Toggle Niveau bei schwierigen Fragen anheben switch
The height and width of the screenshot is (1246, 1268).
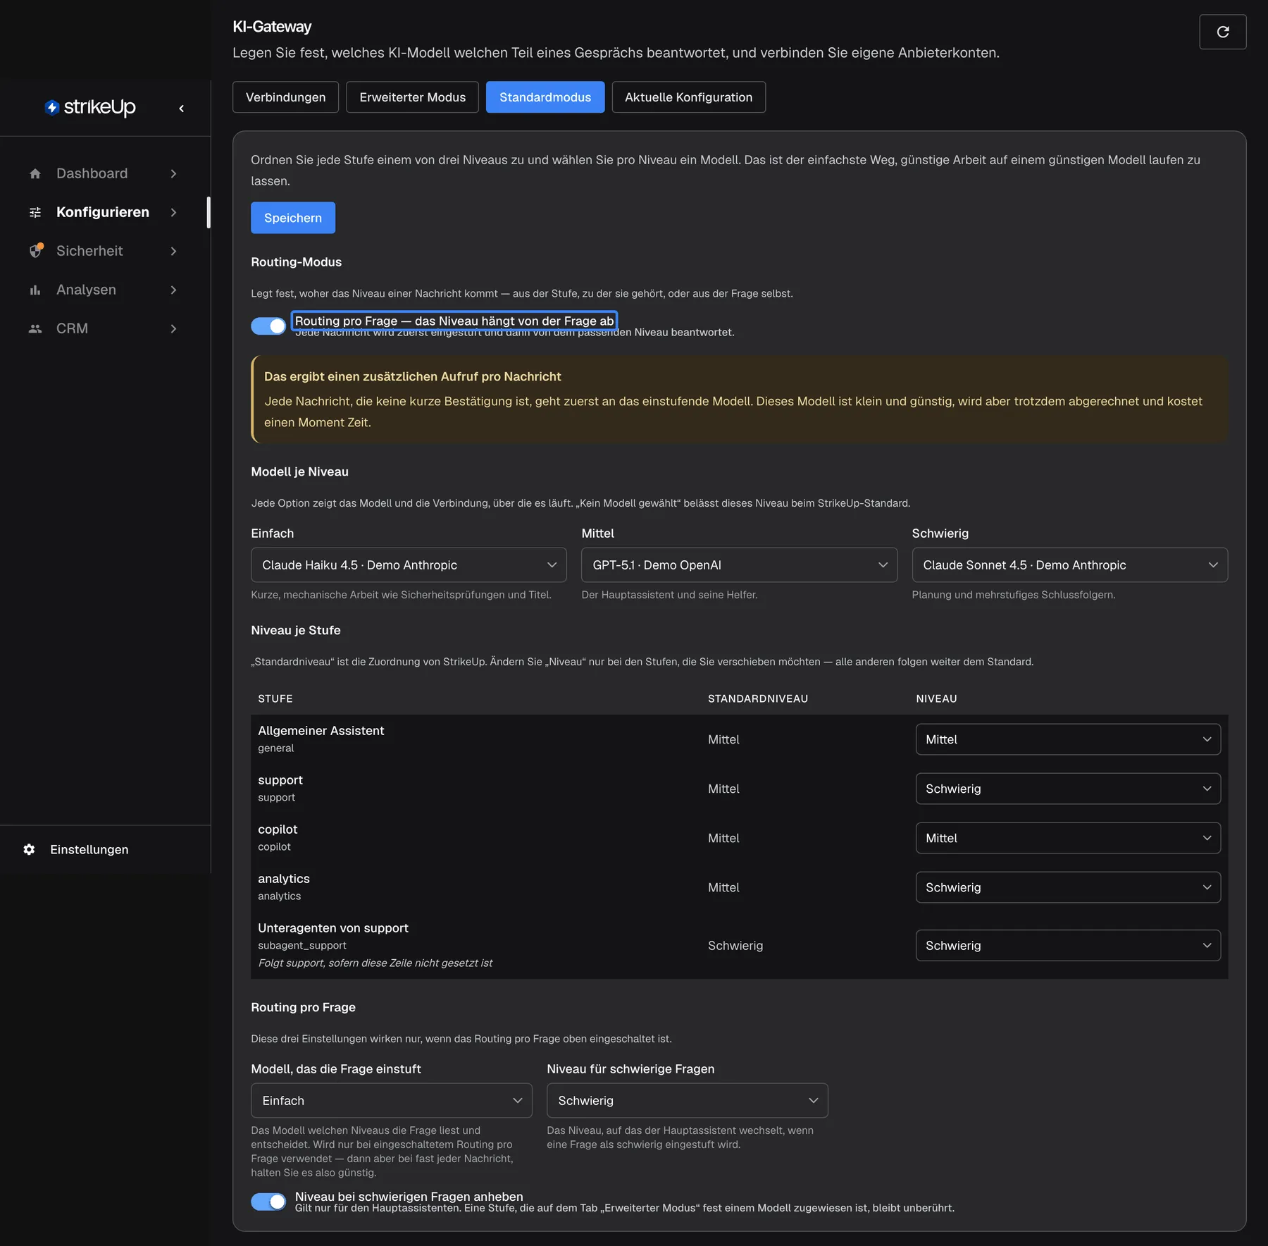pyautogui.click(x=268, y=1202)
